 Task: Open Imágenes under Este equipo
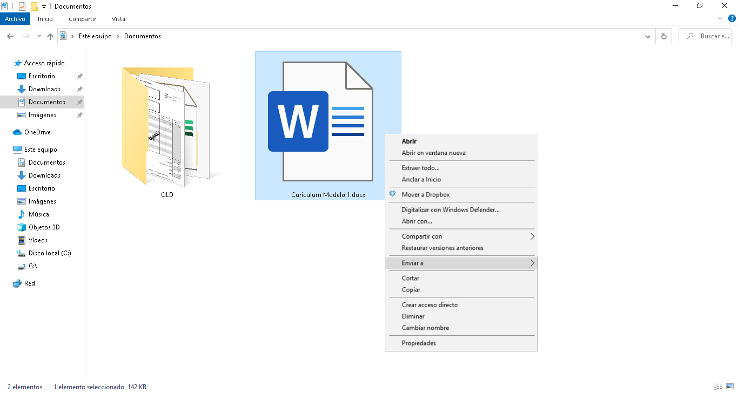[x=42, y=201]
